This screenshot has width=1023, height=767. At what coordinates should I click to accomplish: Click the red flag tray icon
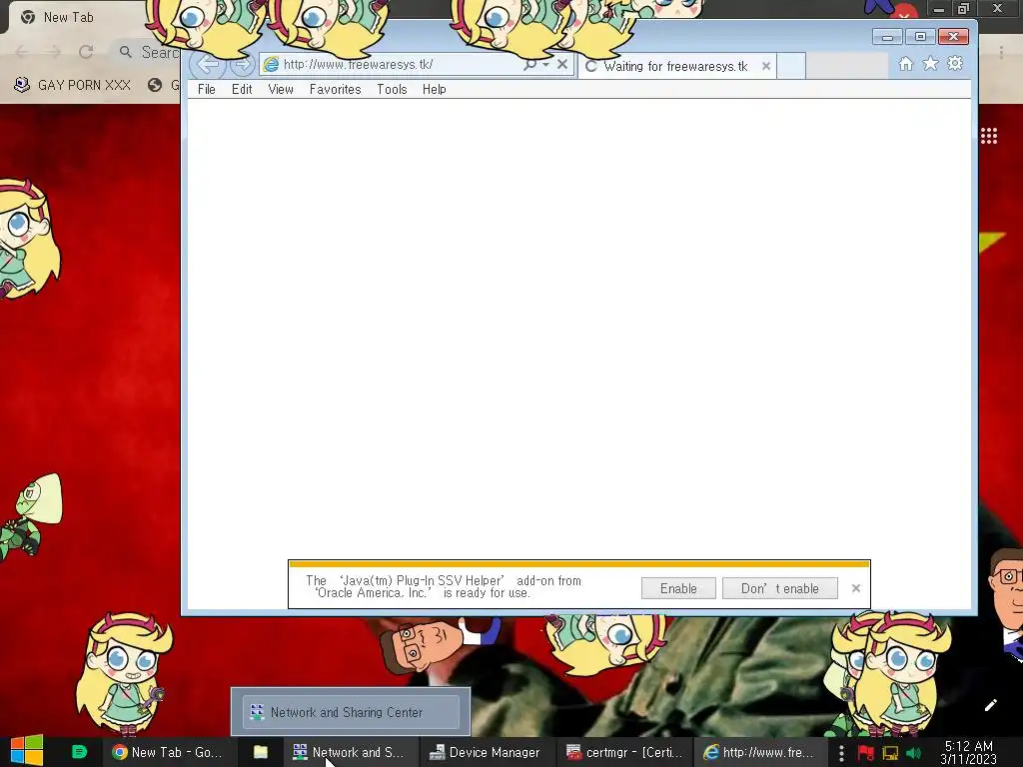pos(866,753)
